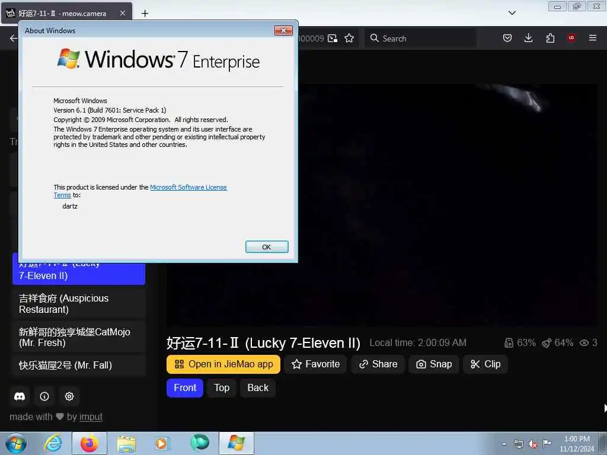Open Firefox Downloads panel
Screen dimensions: 607x455
528,38
